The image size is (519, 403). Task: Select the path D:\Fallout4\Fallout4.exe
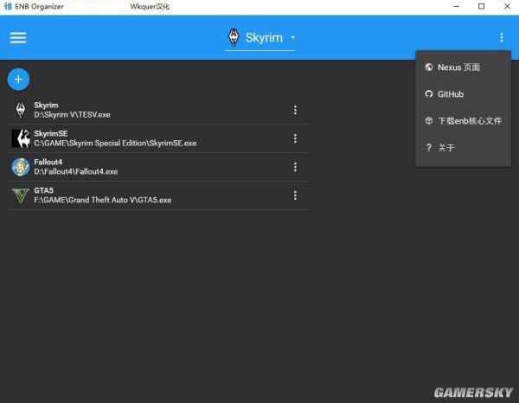pyautogui.click(x=76, y=172)
